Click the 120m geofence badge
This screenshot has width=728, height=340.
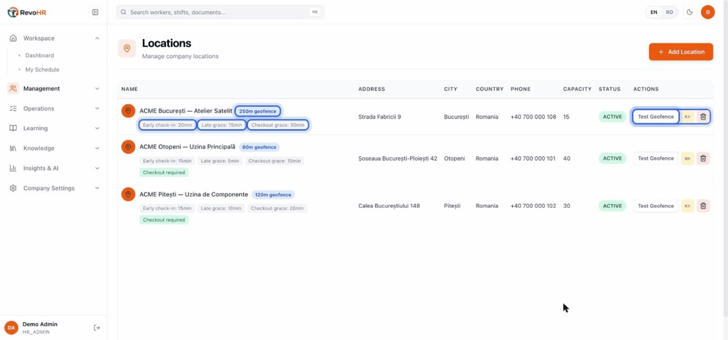click(x=273, y=194)
